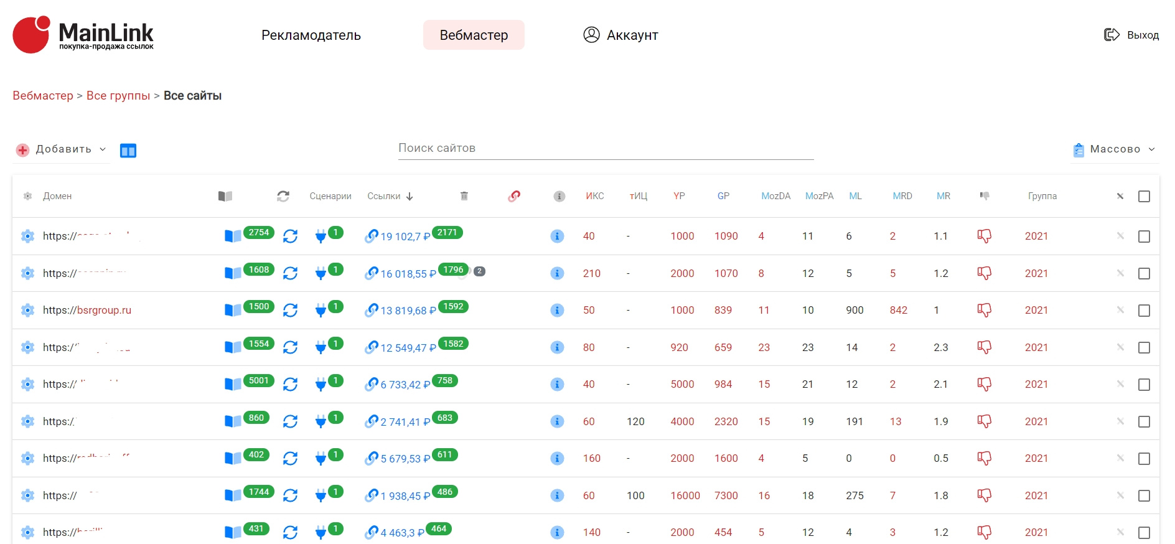
Task: Tick the checkbox in the first site row
Action: pyautogui.click(x=1144, y=236)
